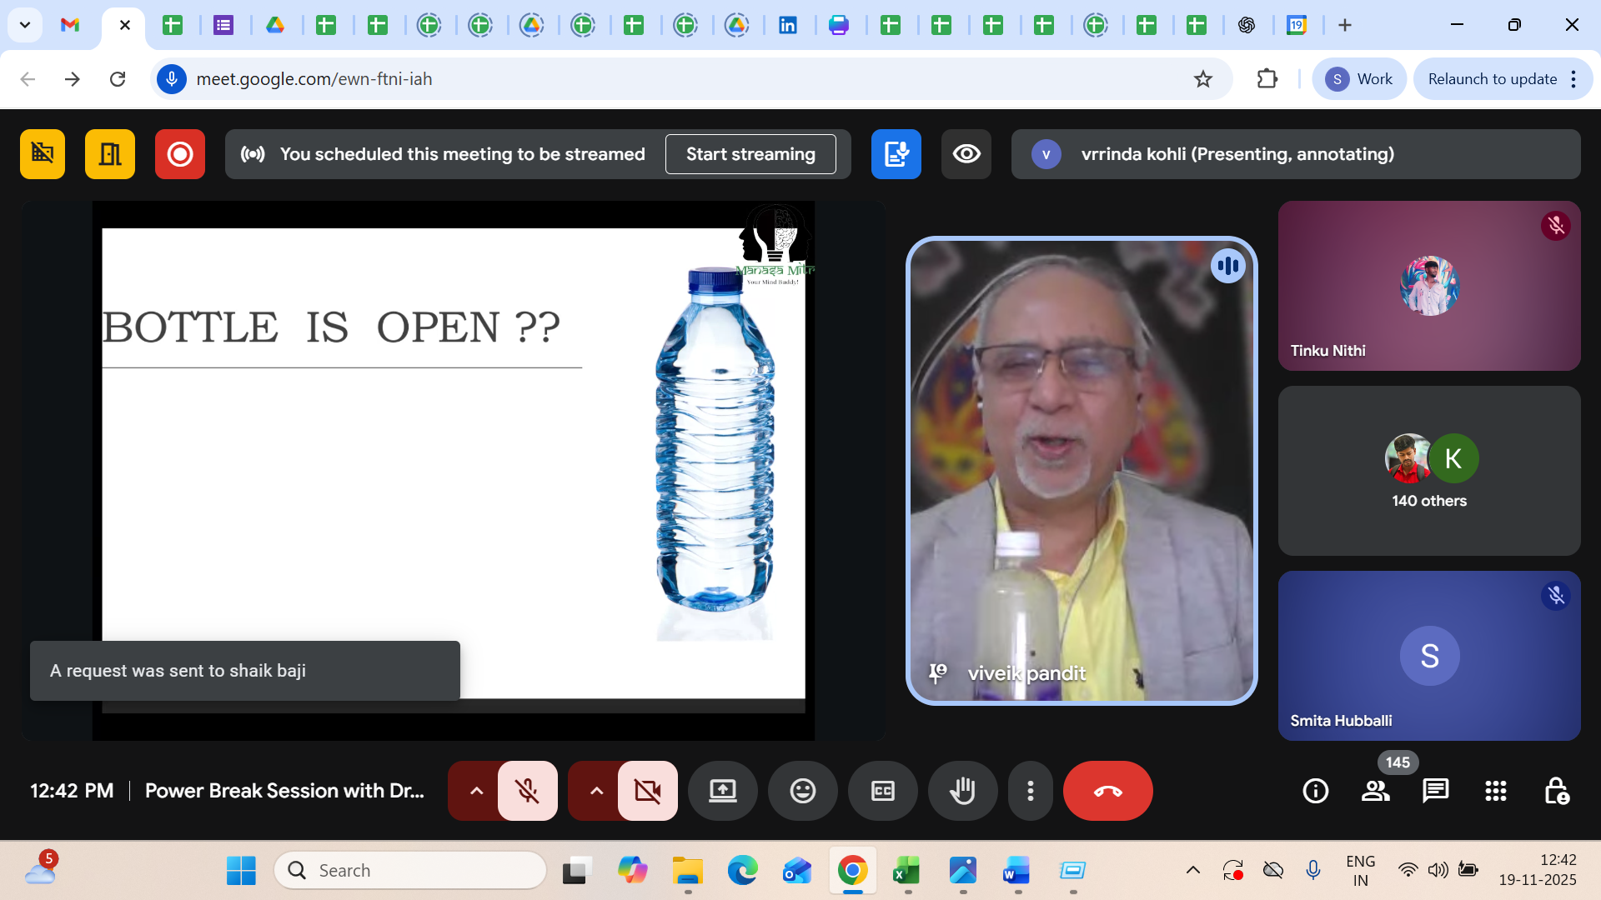Click the Start streaming button
1601x900 pixels.
pyautogui.click(x=750, y=154)
